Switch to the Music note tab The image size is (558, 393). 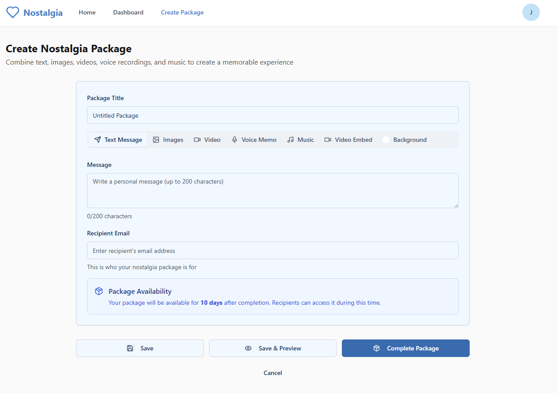290,140
